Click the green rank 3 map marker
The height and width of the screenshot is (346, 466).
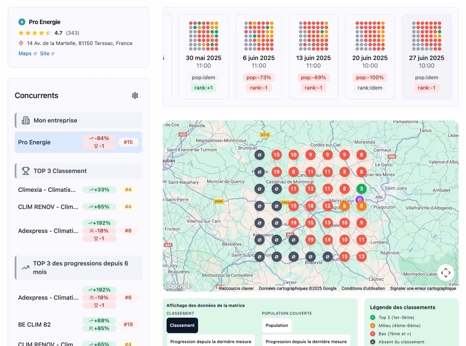361,189
